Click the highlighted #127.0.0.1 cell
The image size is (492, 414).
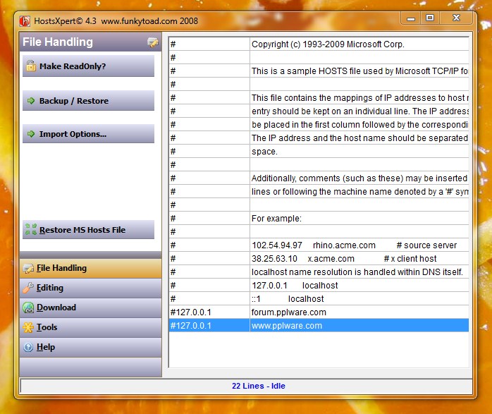click(x=209, y=326)
